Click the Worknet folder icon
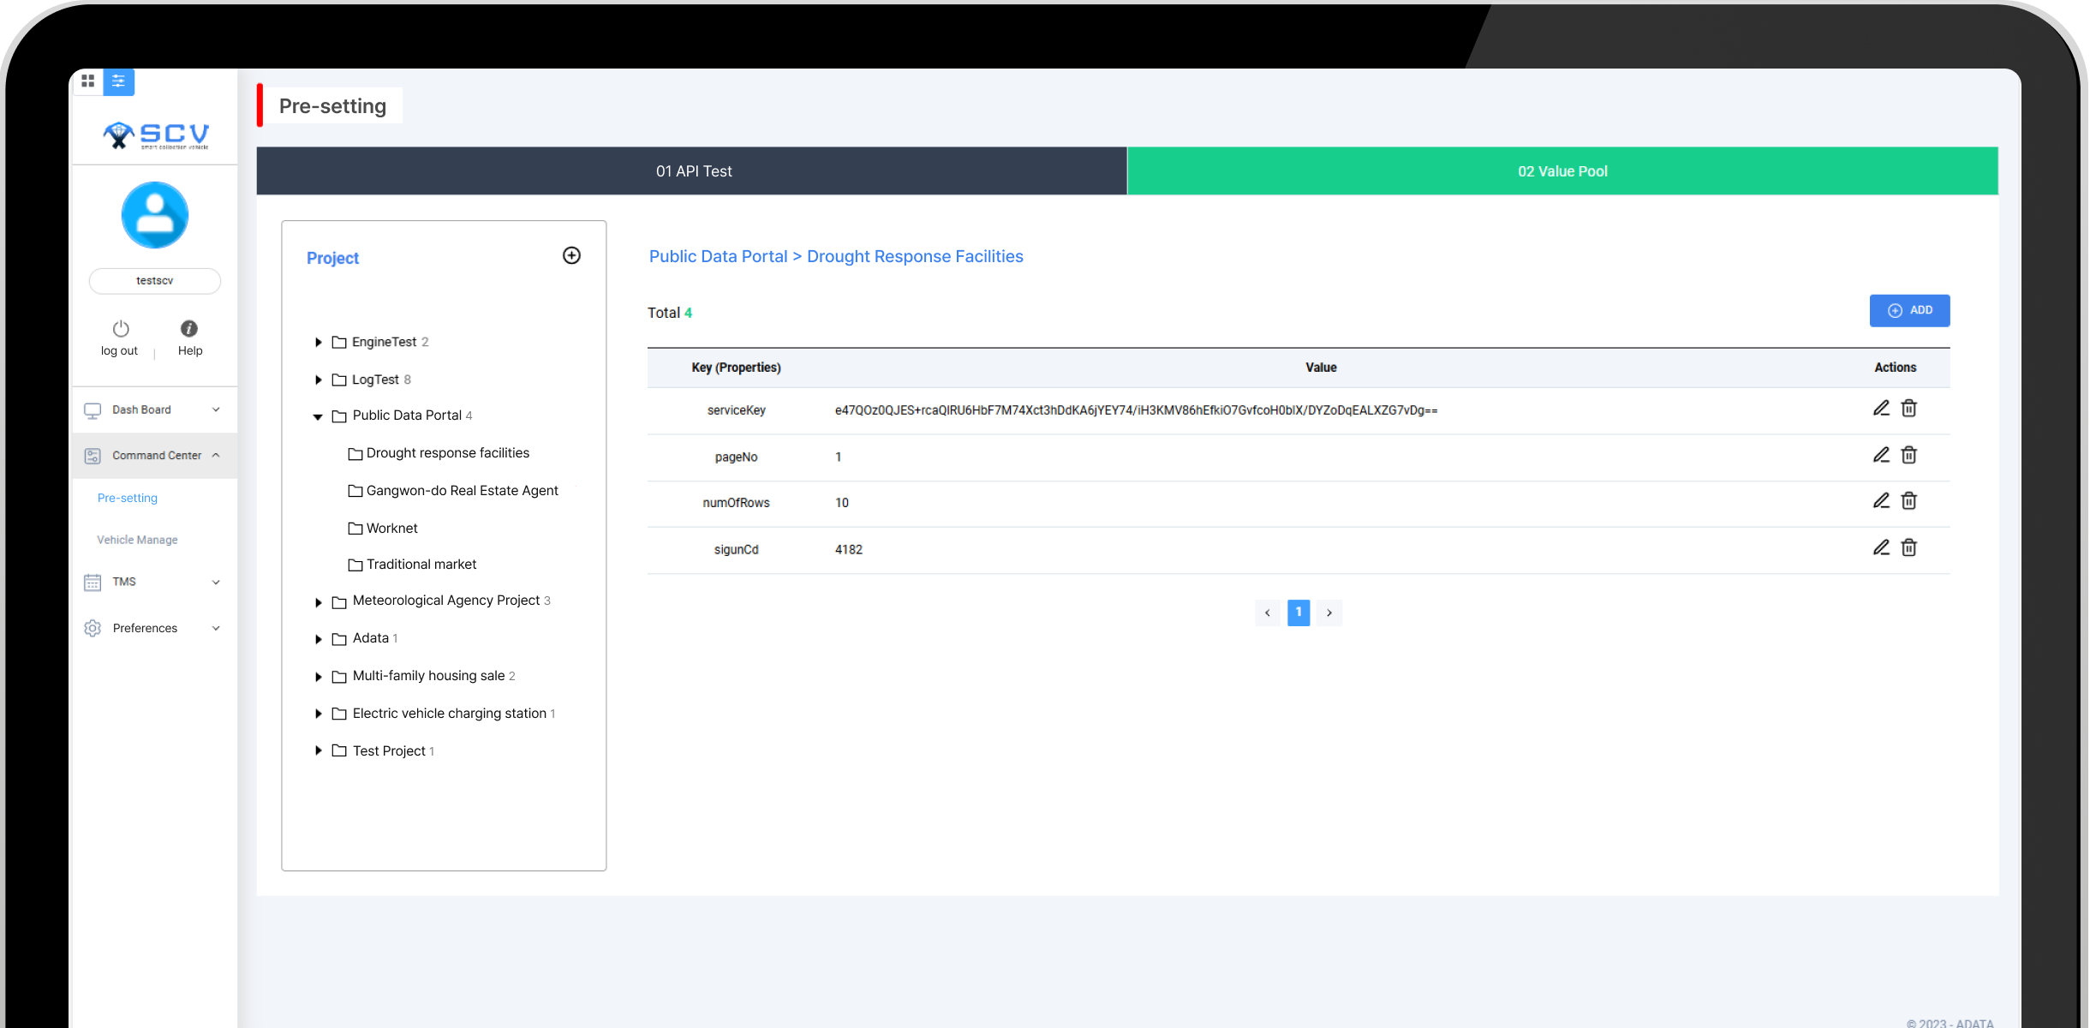This screenshot has height=1028, width=2090. tap(355, 529)
